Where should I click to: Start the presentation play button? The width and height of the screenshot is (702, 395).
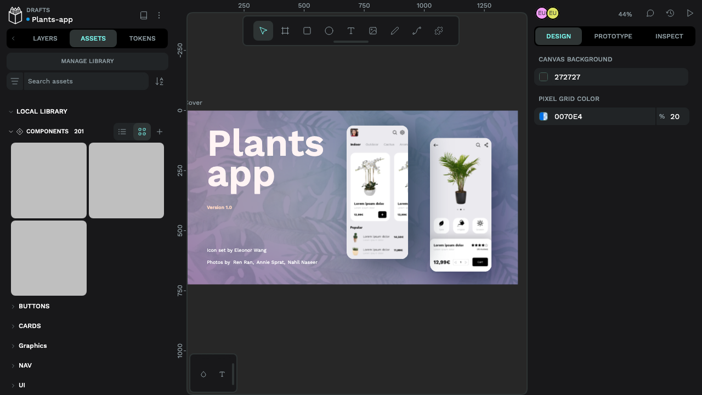[690, 13]
